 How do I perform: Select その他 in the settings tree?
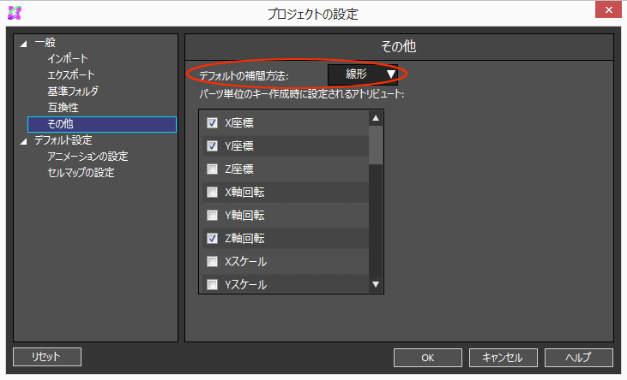pos(102,124)
